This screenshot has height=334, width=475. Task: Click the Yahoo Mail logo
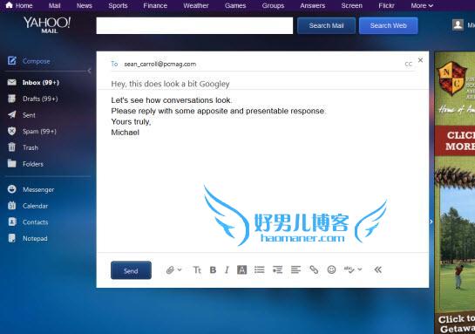(x=47, y=24)
